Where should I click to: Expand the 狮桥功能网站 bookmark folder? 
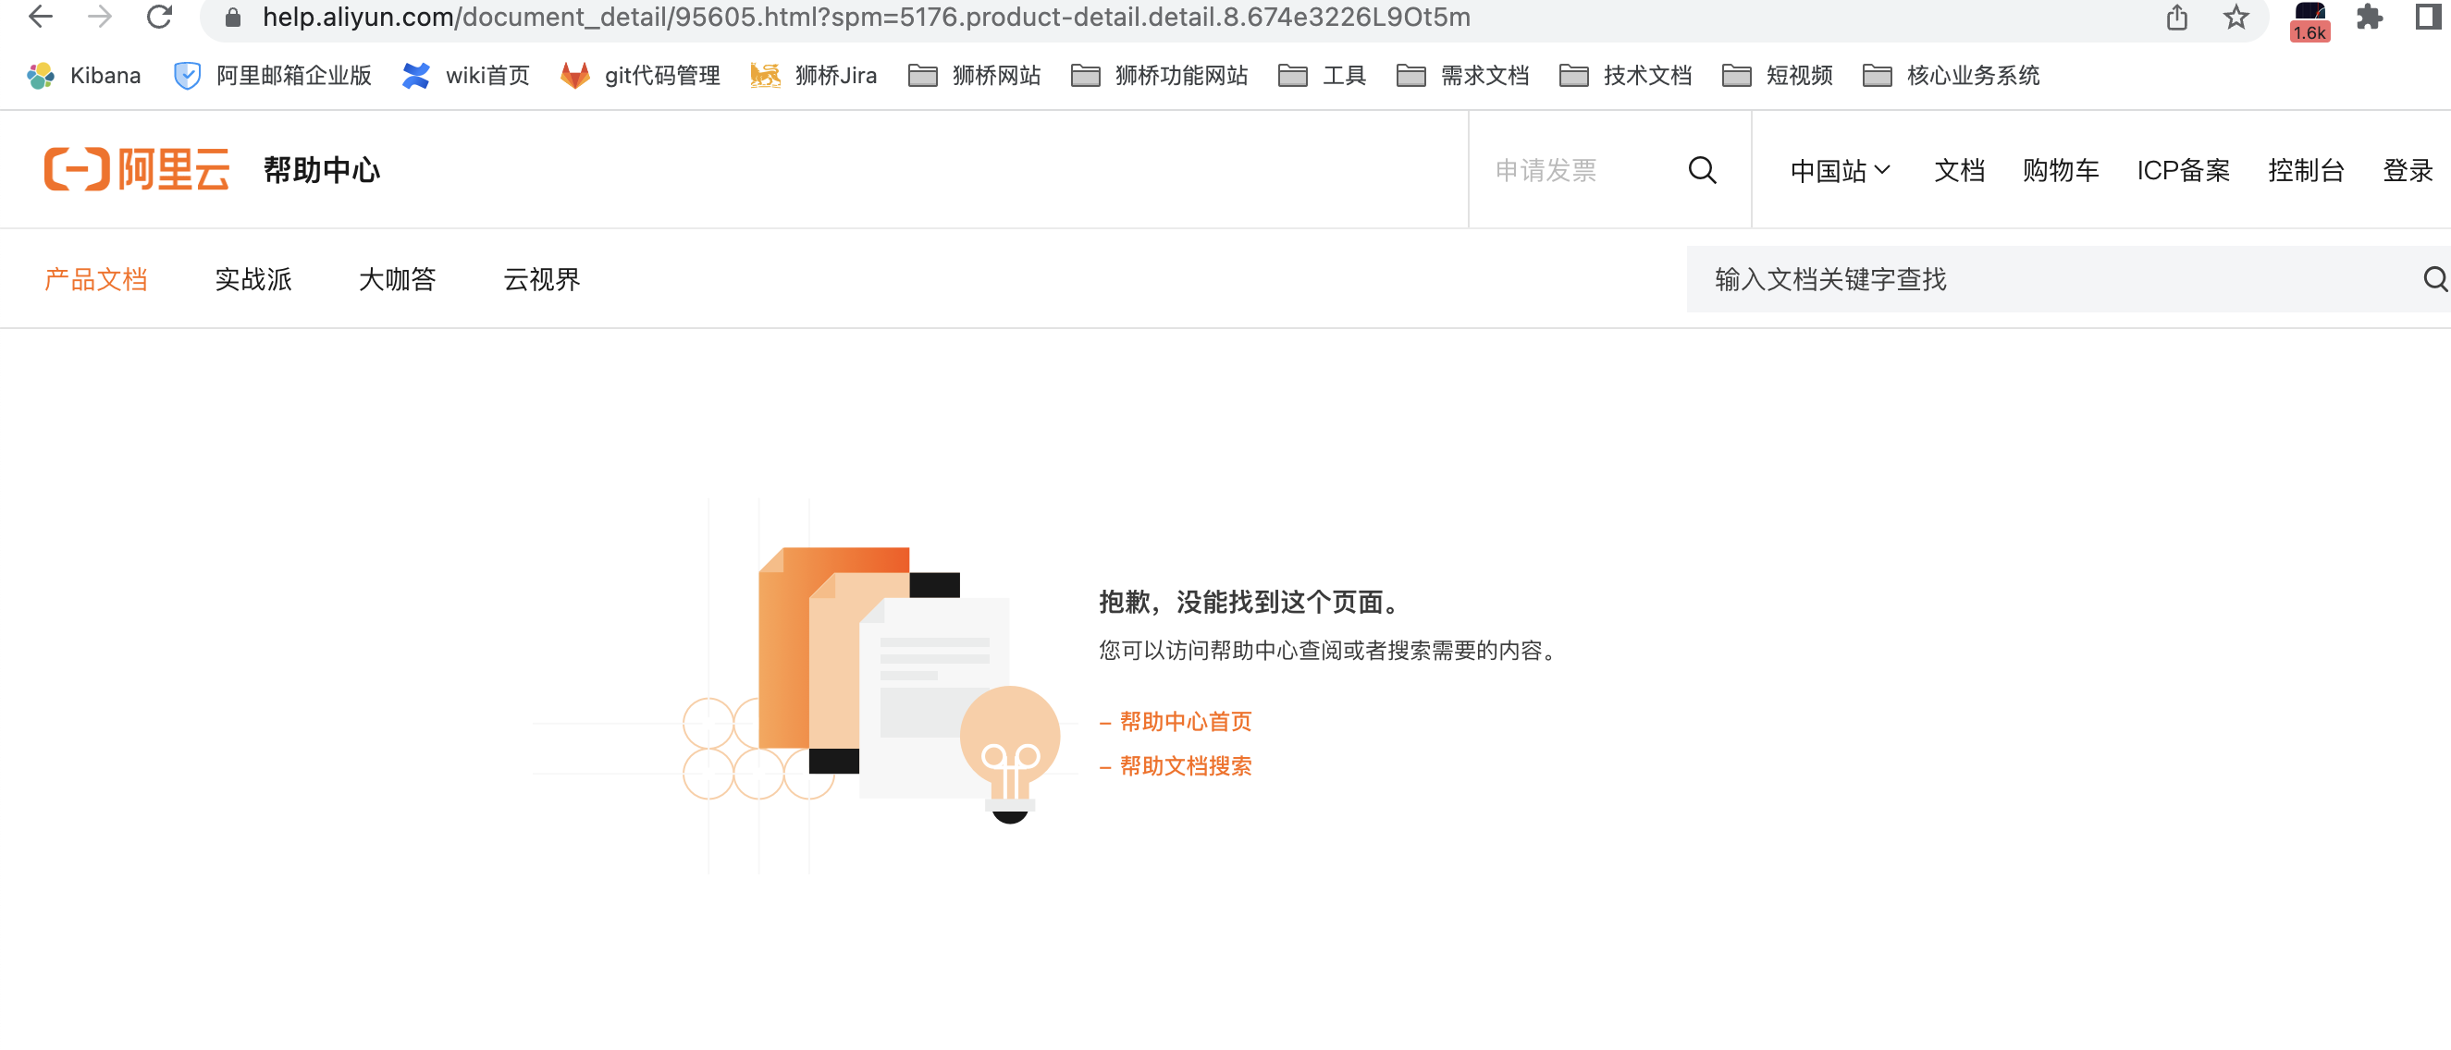pos(1159,75)
